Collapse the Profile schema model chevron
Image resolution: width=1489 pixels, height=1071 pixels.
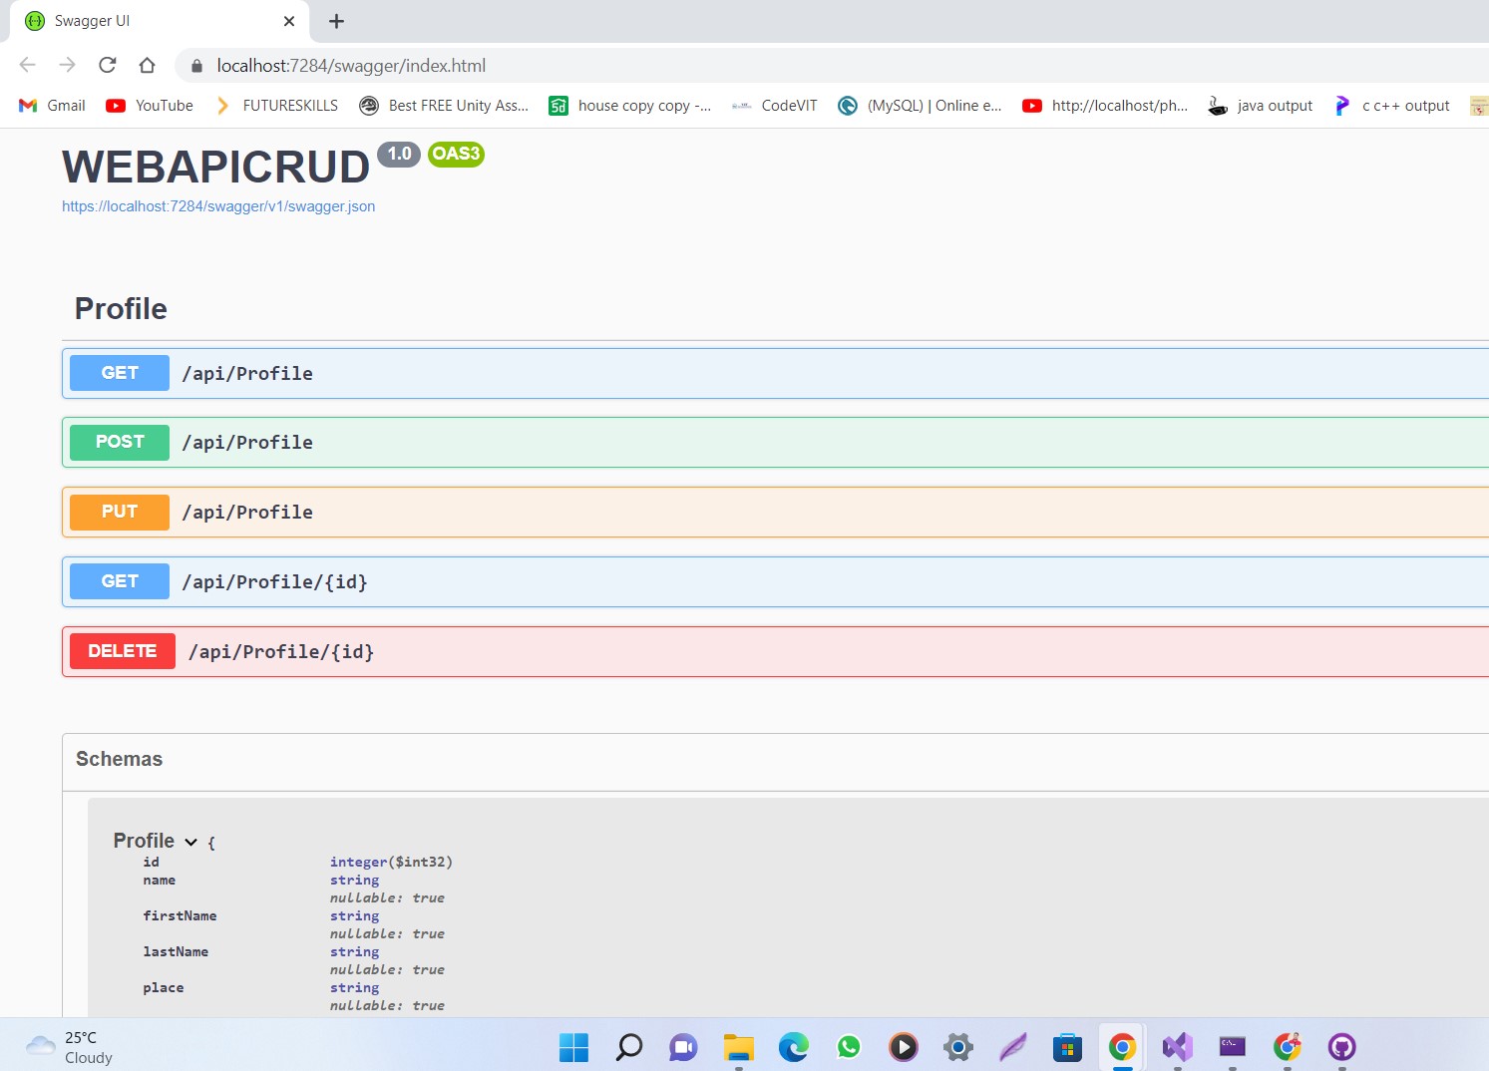tap(190, 842)
